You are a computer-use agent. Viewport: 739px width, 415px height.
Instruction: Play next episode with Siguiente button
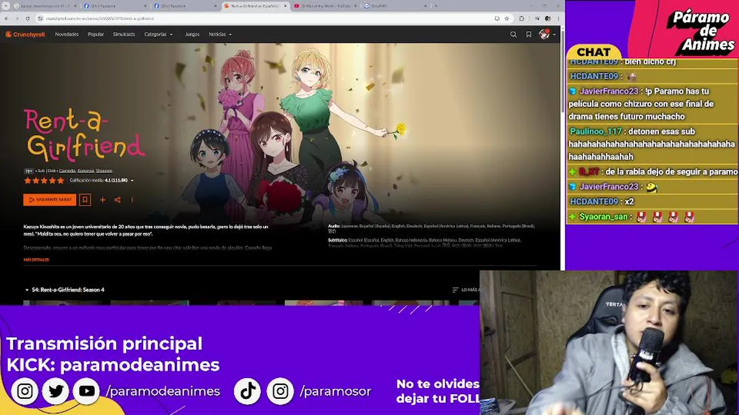(50, 200)
